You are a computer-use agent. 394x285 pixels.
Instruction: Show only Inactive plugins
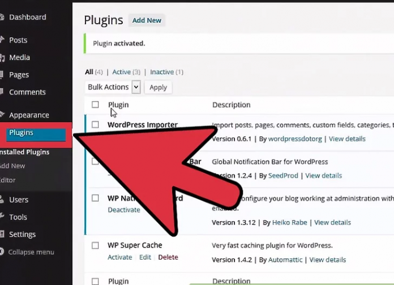[x=162, y=72]
